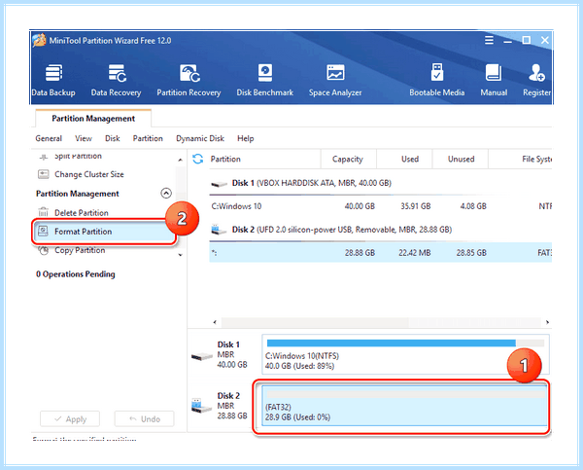Click the Undo button

144,419
